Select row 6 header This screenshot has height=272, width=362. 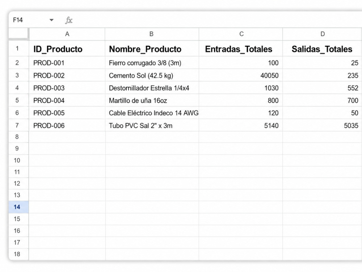click(x=18, y=113)
